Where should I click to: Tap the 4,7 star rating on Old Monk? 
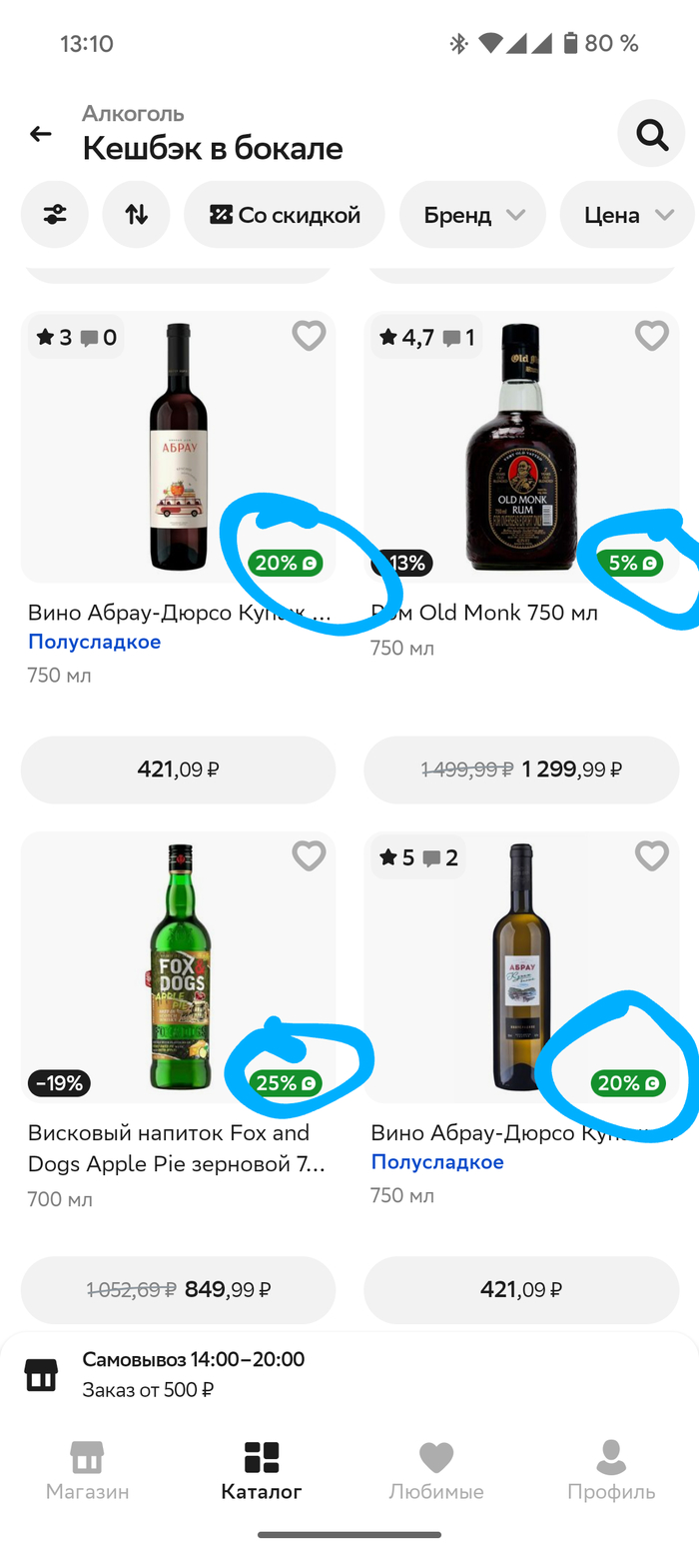tap(405, 338)
